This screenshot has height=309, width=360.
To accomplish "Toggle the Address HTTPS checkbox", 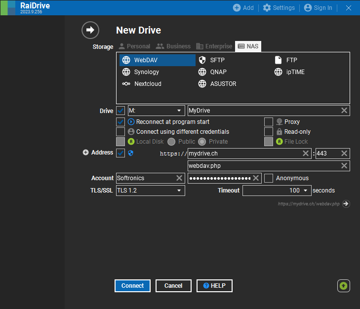I will [120, 153].
